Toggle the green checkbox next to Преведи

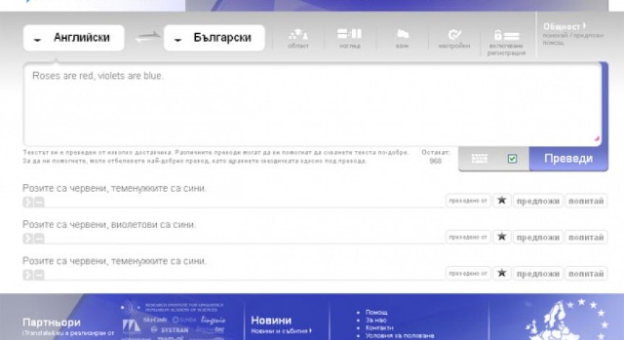pyautogui.click(x=512, y=159)
